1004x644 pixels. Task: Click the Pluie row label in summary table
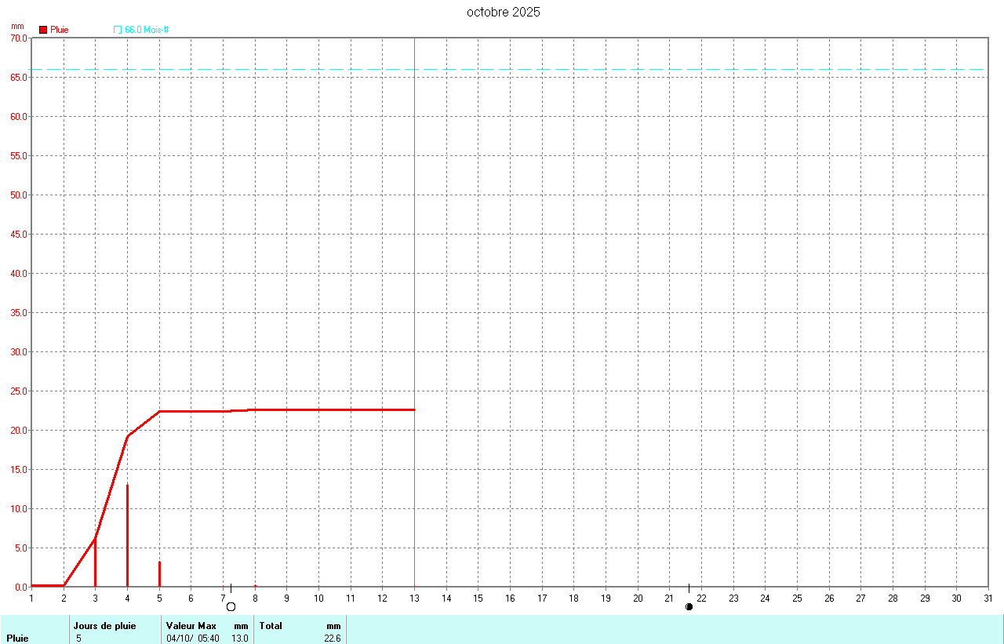click(x=17, y=639)
